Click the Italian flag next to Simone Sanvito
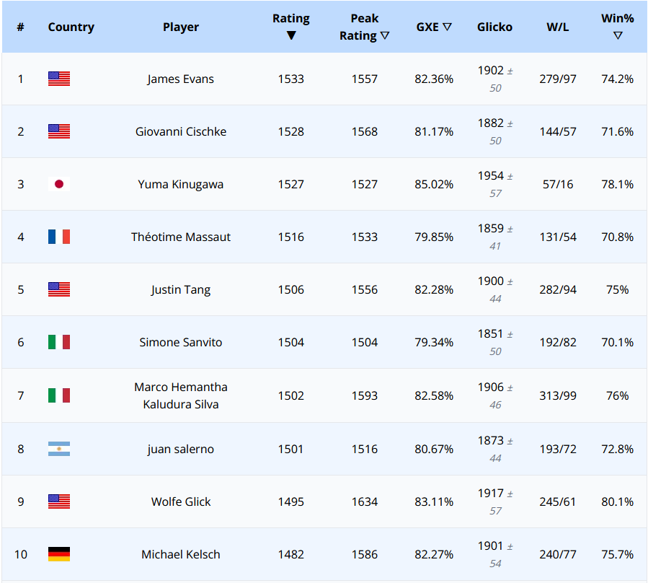 tap(58, 342)
